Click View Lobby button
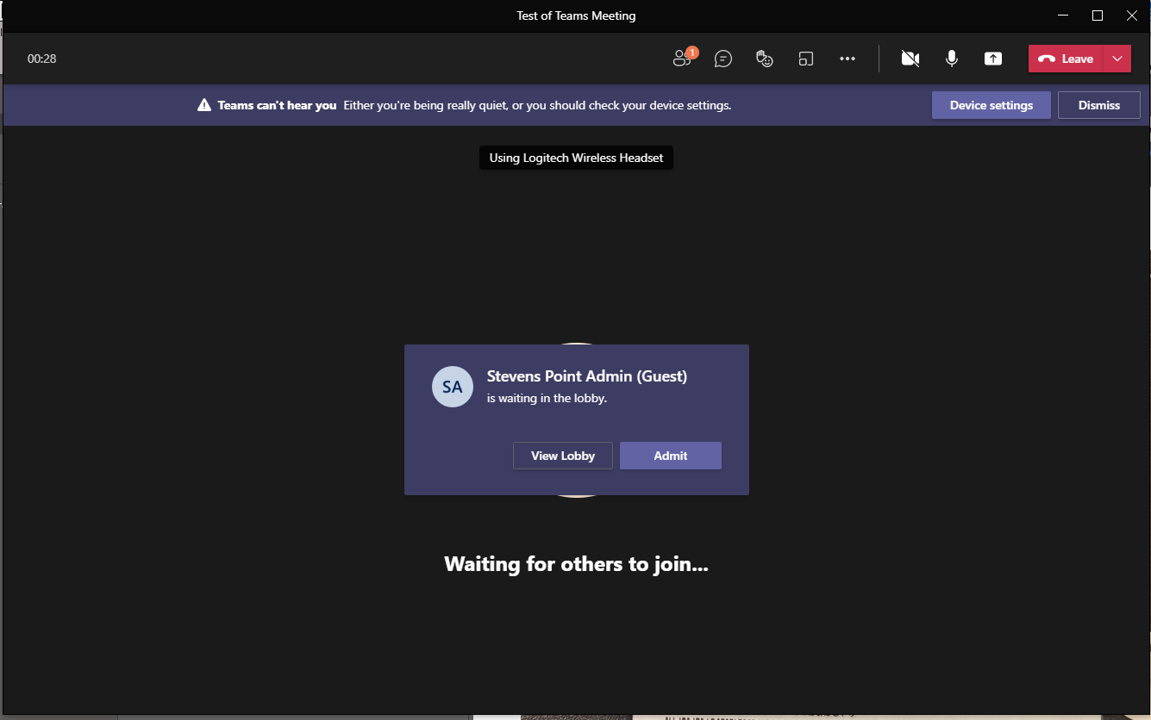 [x=562, y=456]
